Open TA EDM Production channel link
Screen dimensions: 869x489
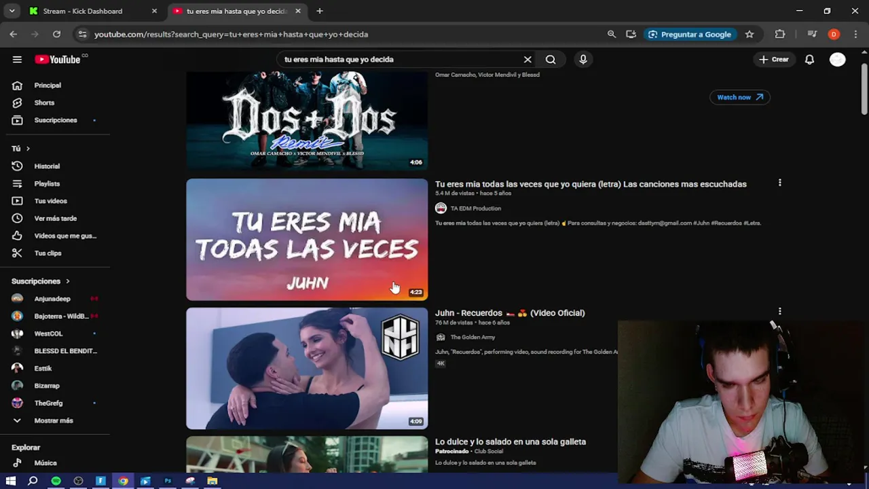click(476, 209)
